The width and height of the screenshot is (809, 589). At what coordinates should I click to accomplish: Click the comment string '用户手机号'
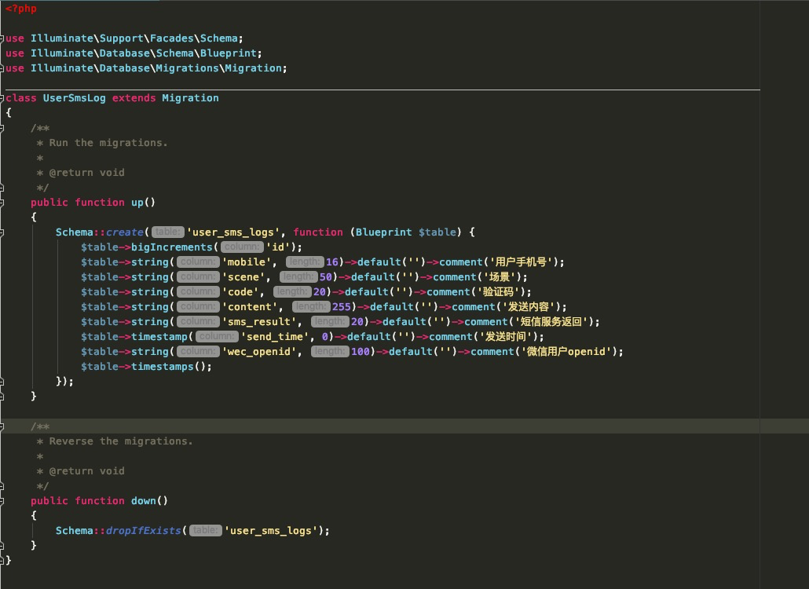pos(521,262)
